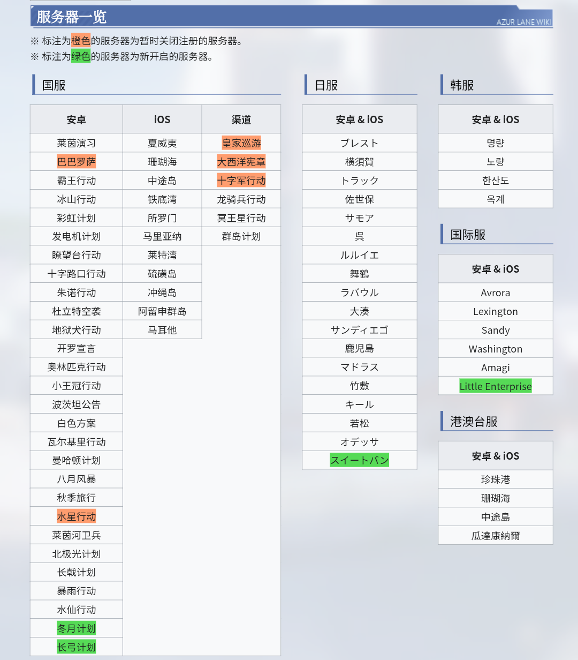Image resolution: width=578 pixels, height=660 pixels.
Task: Click the green 绿色 legend swatch
Action: 81,56
